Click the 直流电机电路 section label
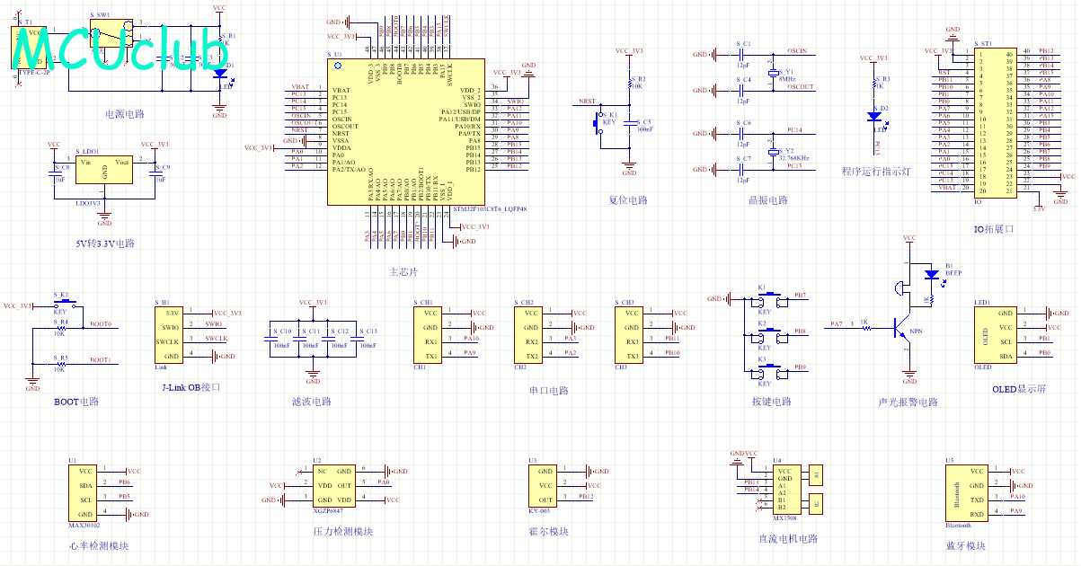Viewport: 1081px width, 566px height. click(788, 538)
